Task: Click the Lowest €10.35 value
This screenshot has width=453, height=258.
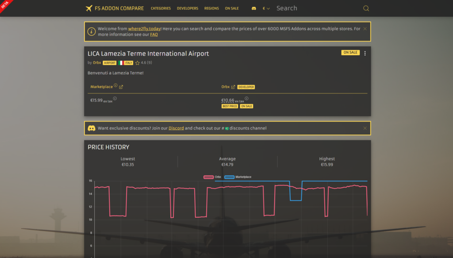Action: (128, 165)
